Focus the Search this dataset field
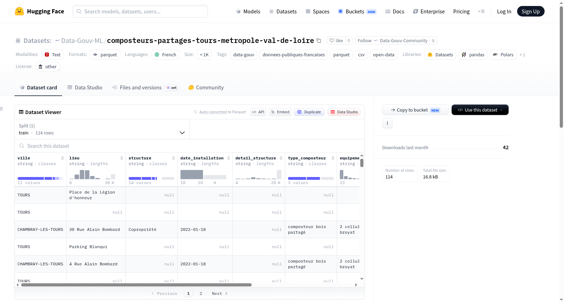The image size is (564, 303). click(190, 146)
